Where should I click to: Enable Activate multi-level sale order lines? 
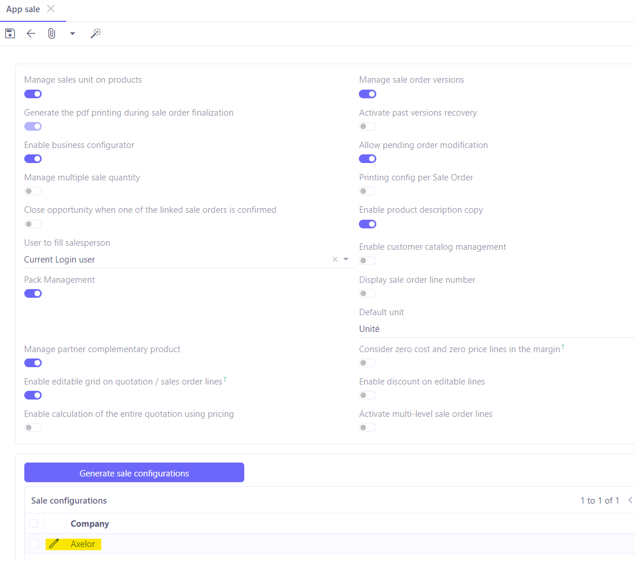[x=368, y=428]
